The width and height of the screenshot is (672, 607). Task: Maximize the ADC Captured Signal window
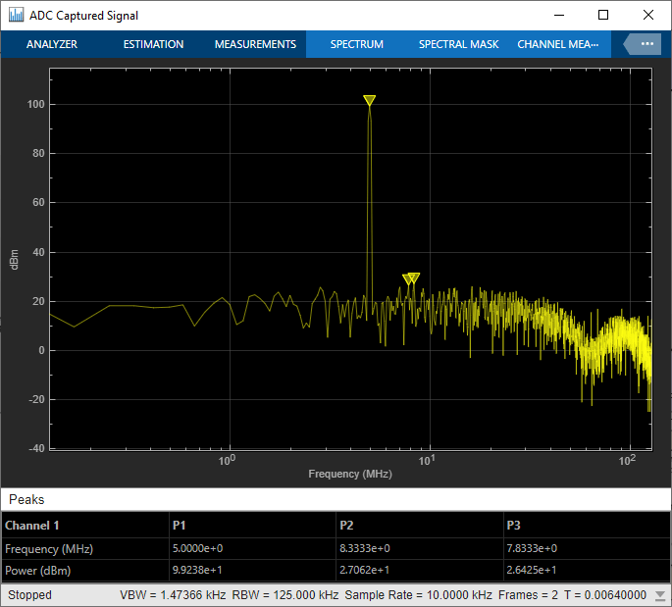603,15
